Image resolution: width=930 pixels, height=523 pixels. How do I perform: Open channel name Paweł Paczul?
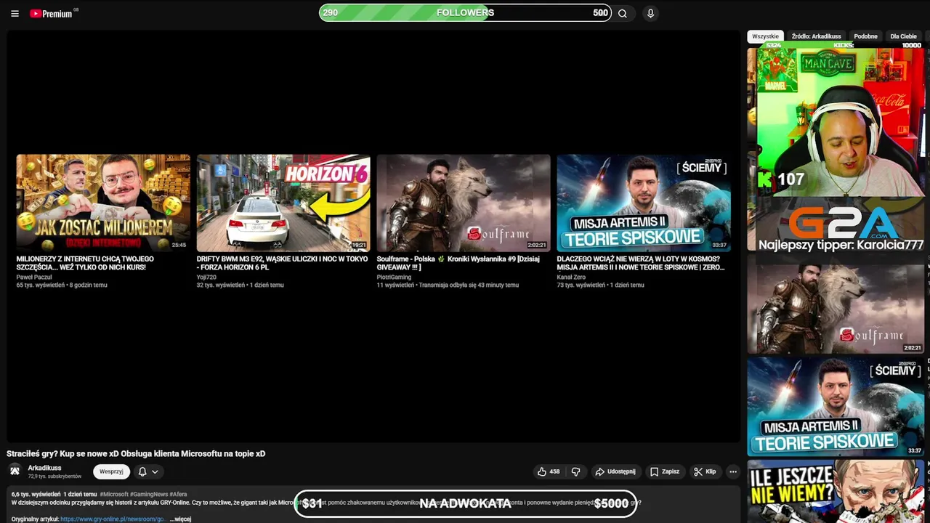click(x=34, y=277)
